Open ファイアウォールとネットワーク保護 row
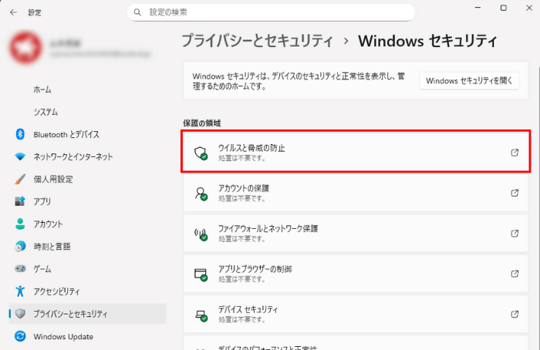Image resolution: width=540 pixels, height=350 pixels. click(x=356, y=234)
